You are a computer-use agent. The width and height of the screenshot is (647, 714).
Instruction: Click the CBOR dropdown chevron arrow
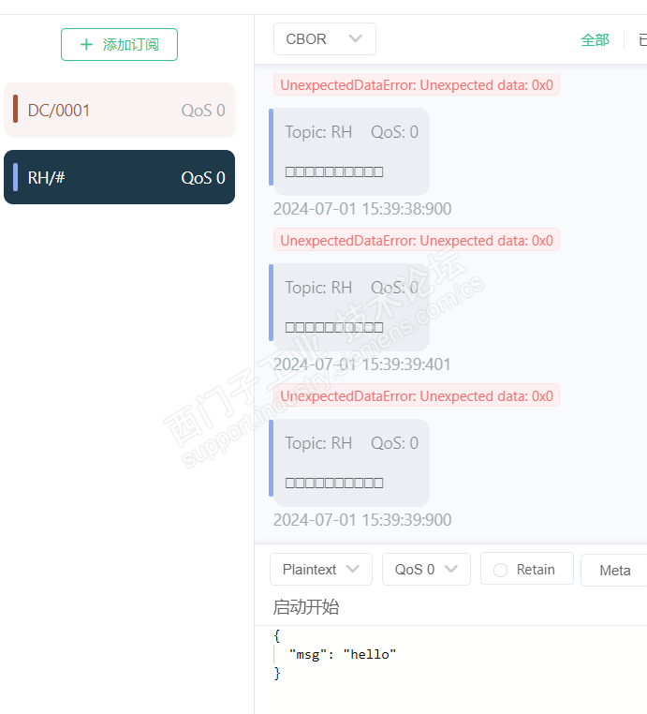356,38
